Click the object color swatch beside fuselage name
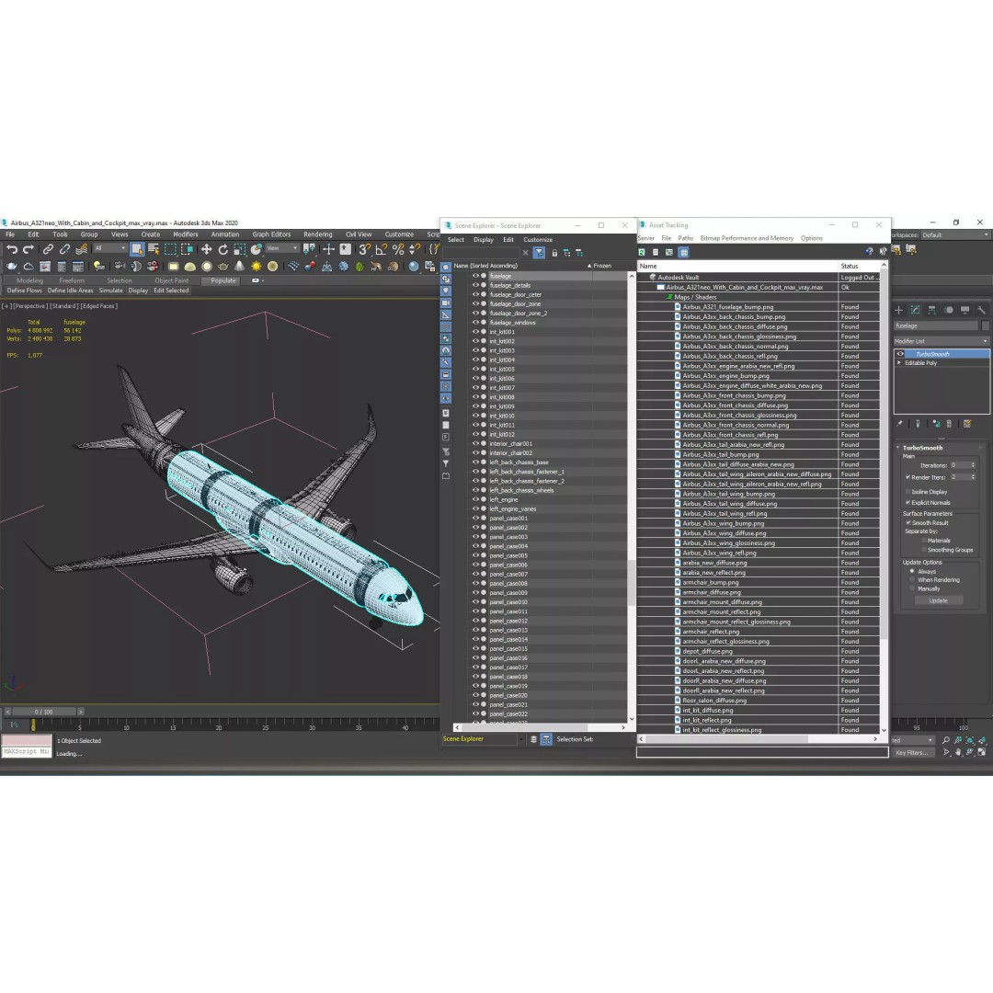993x993 pixels. [985, 325]
